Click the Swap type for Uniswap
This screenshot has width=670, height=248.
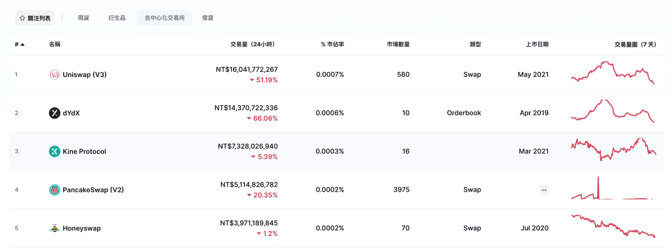click(x=472, y=75)
